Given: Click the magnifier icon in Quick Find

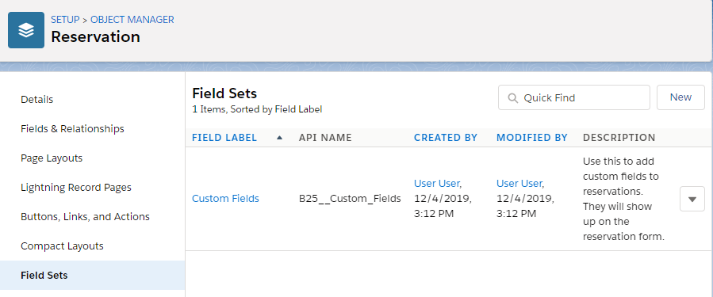Looking at the screenshot, I should (513, 97).
